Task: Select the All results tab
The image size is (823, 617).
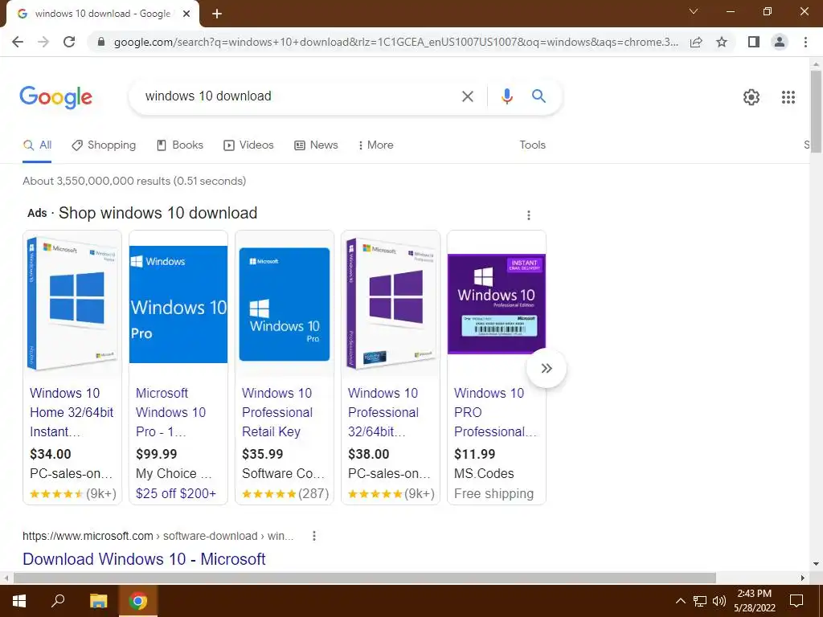Action: [x=37, y=145]
